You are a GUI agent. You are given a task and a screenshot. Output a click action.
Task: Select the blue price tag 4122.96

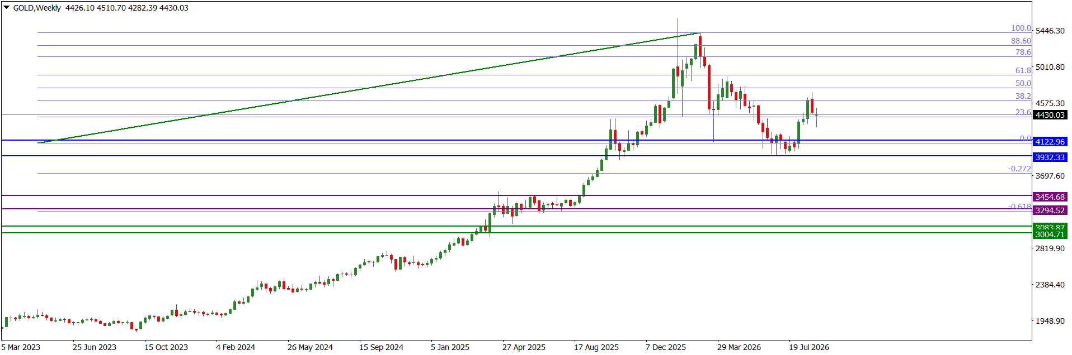pyautogui.click(x=1050, y=142)
